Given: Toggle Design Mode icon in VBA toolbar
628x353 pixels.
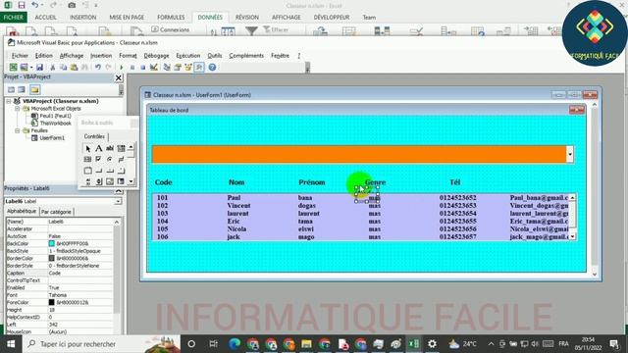Looking at the screenshot, I should point(153,68).
